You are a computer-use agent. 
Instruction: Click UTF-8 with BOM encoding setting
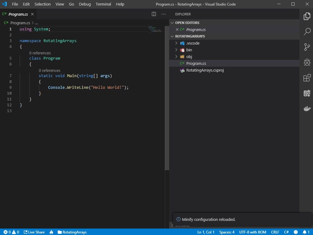coord(252,232)
